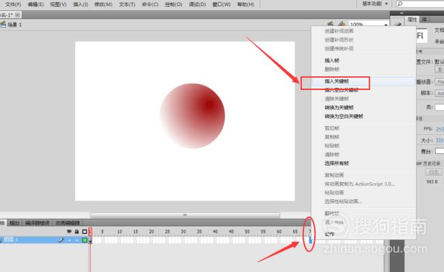Select keyframe at frame 1 of 图层 1
Screen dimensions: 444x272
pyautogui.click(x=91, y=241)
